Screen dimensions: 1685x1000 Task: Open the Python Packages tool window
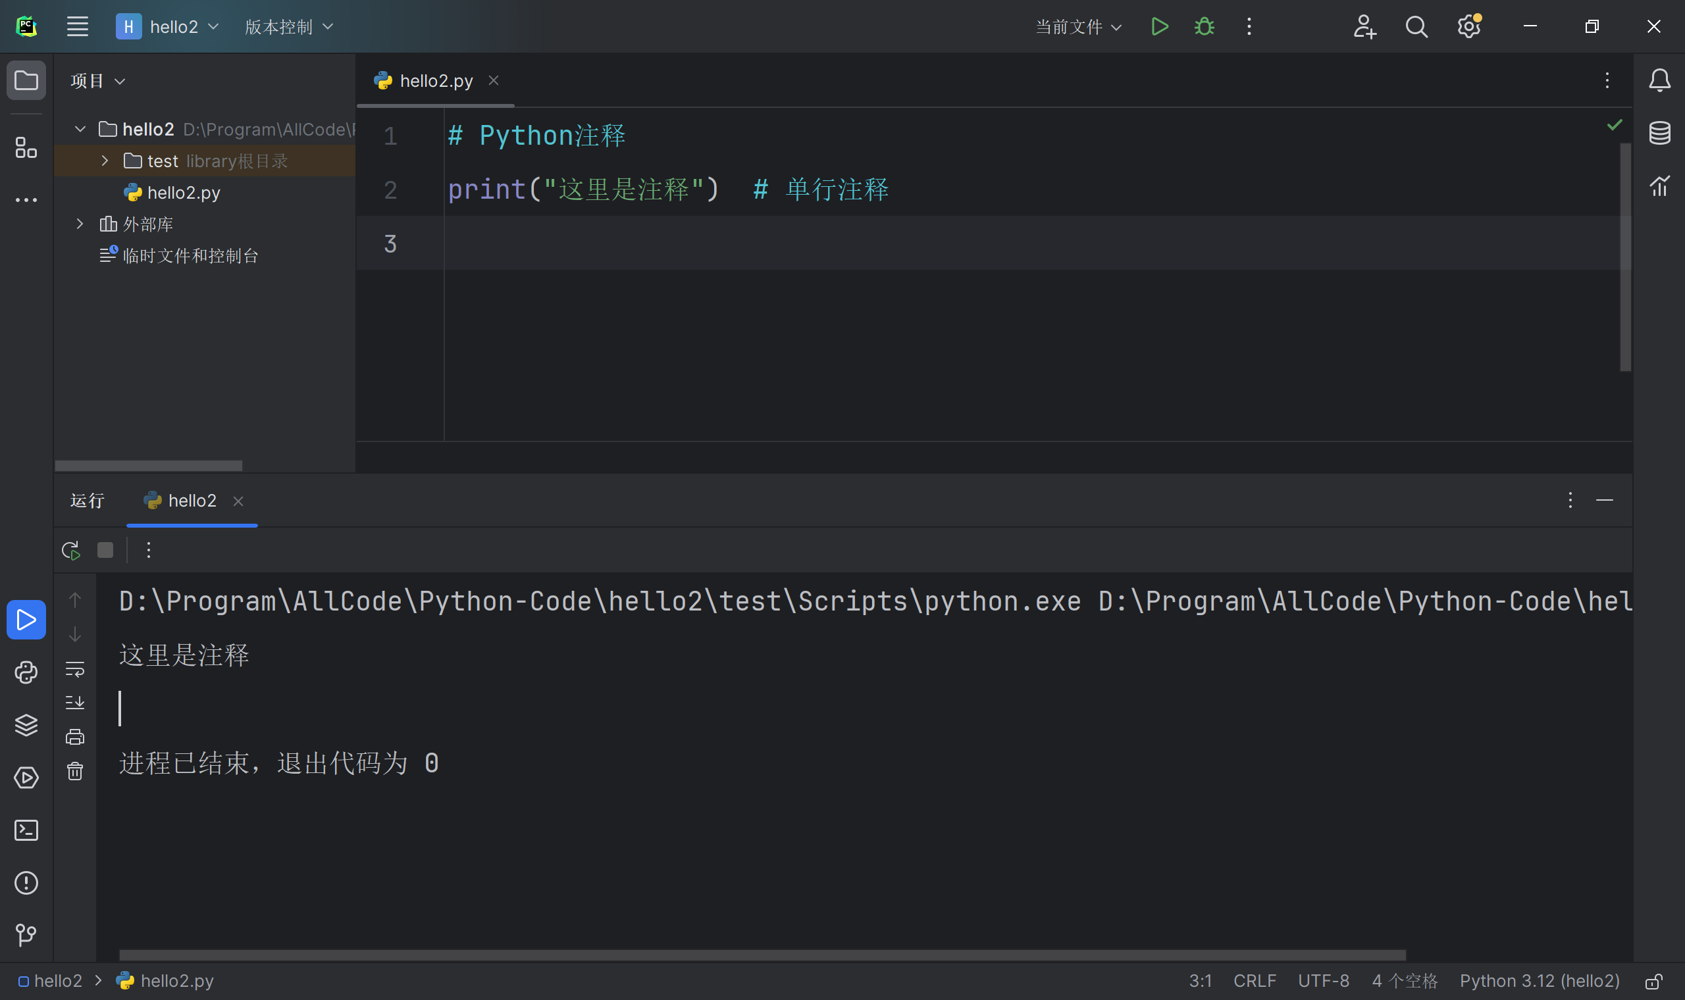tap(26, 725)
